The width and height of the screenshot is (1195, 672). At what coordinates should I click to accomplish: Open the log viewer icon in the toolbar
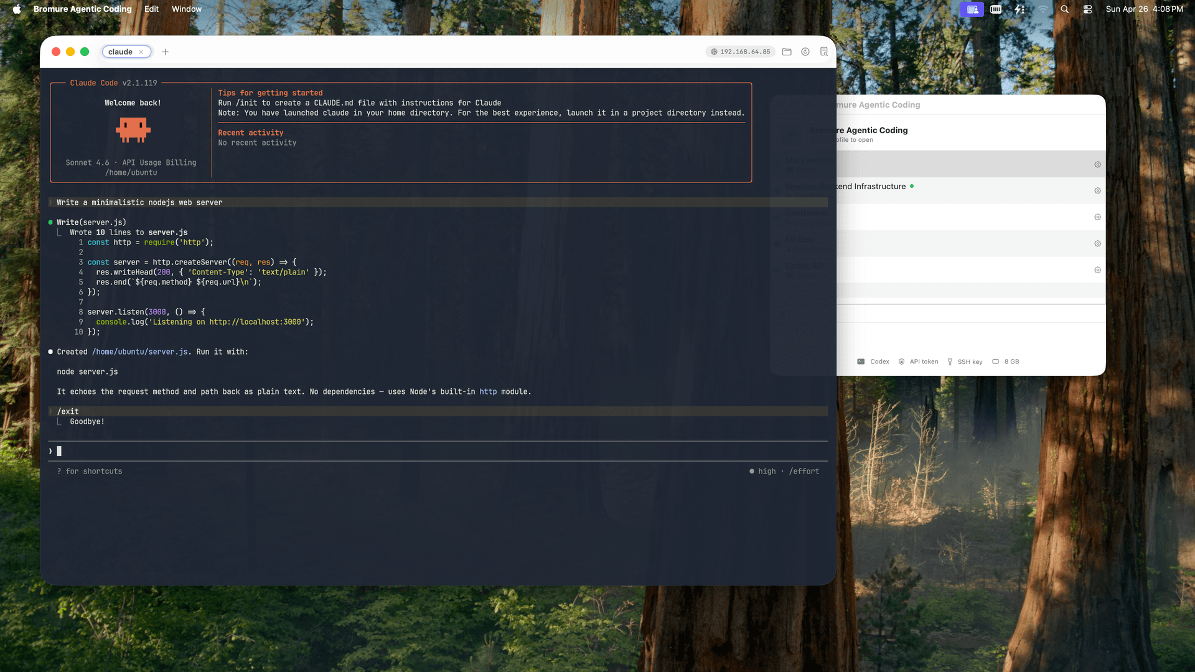pos(823,52)
